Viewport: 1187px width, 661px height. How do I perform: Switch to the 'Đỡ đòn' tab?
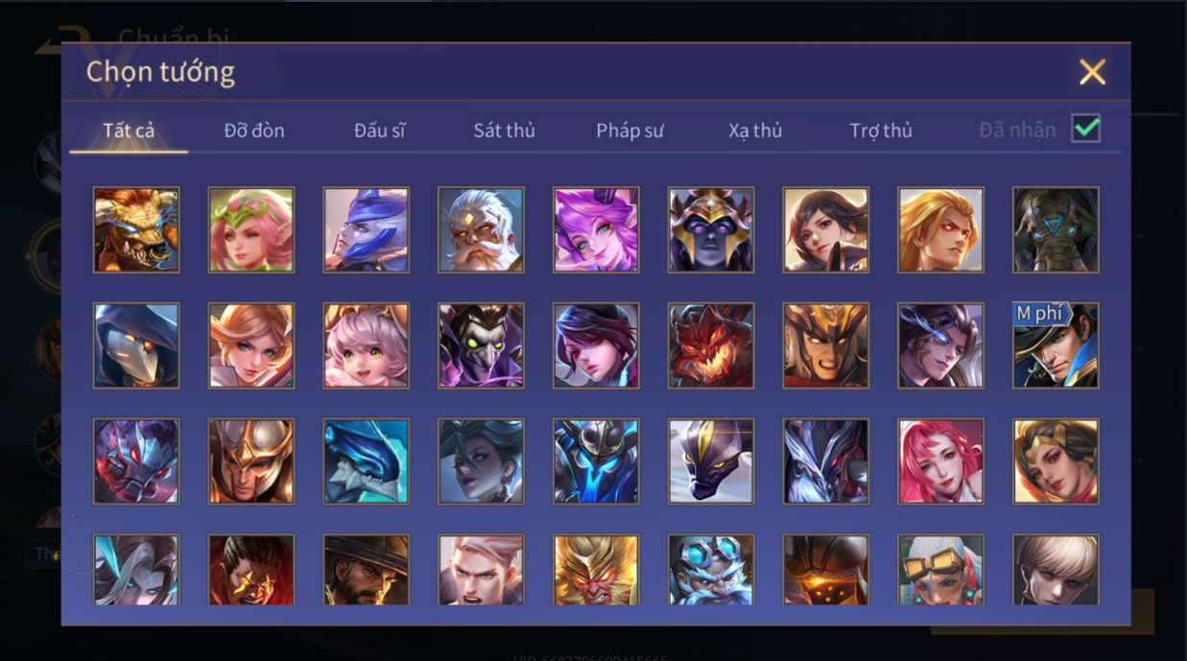tap(254, 130)
